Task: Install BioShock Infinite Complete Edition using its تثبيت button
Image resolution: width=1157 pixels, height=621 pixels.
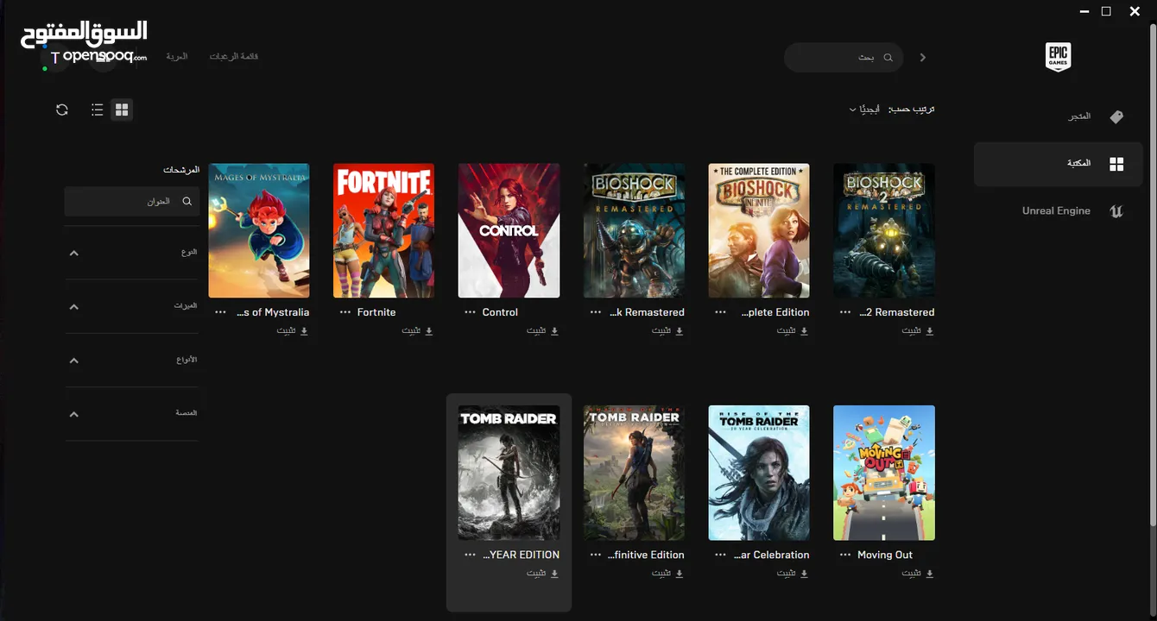Action: pyautogui.click(x=793, y=330)
